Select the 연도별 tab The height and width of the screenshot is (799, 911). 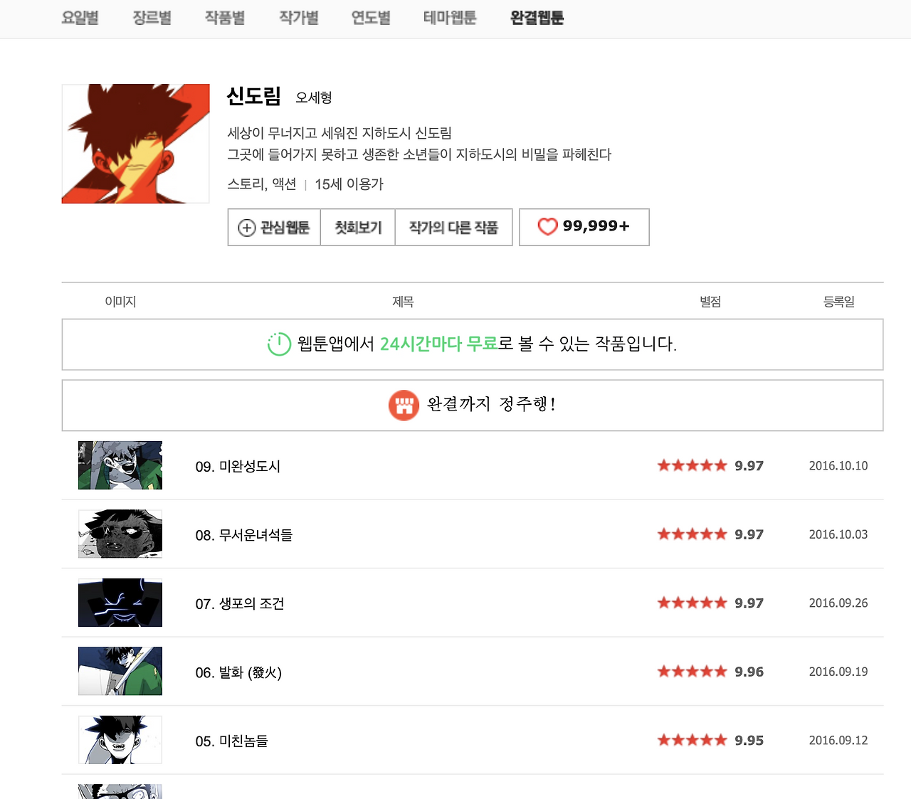point(371,18)
